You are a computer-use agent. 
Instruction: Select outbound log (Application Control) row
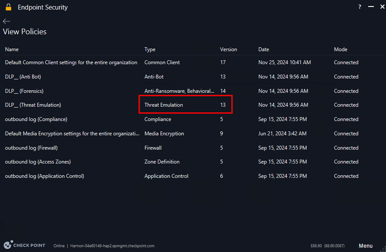tap(193, 176)
